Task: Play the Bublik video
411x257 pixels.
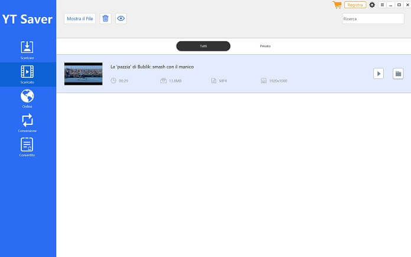Action: pyautogui.click(x=379, y=74)
